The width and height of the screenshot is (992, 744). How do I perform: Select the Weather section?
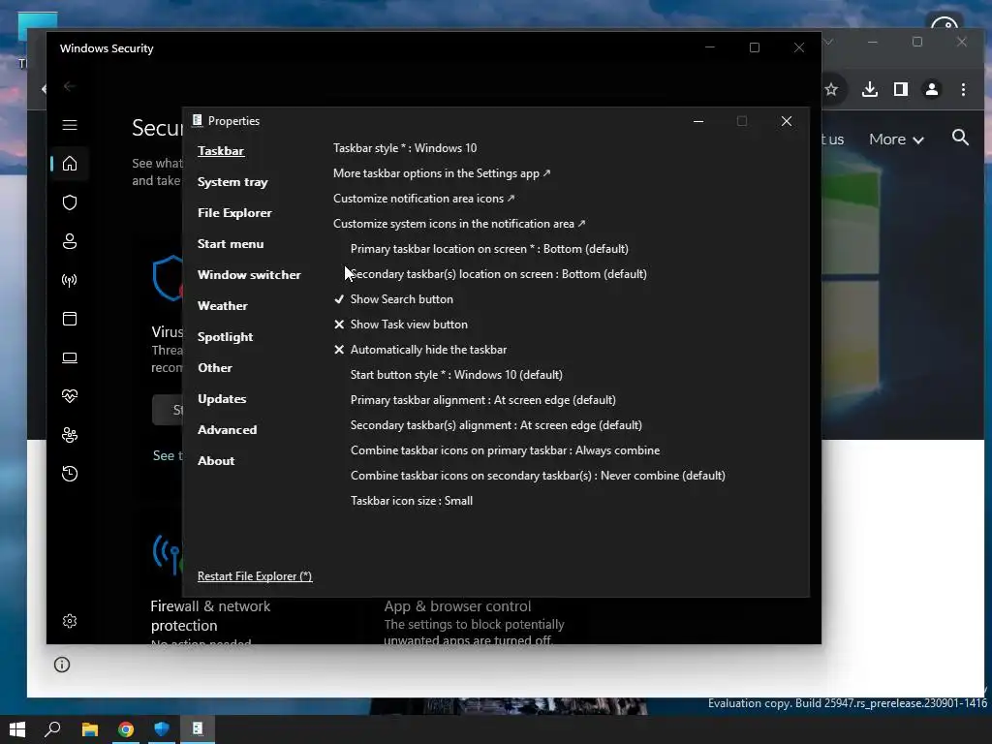223,306
